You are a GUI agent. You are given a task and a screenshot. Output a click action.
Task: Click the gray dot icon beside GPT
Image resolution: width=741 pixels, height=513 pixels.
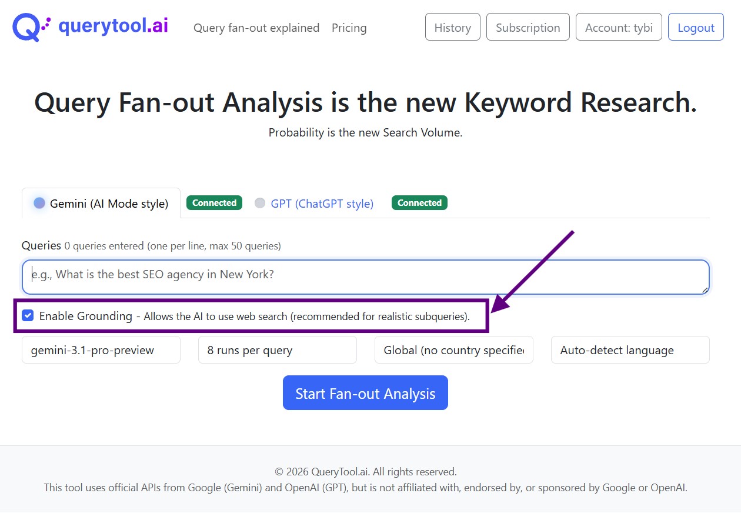point(260,203)
